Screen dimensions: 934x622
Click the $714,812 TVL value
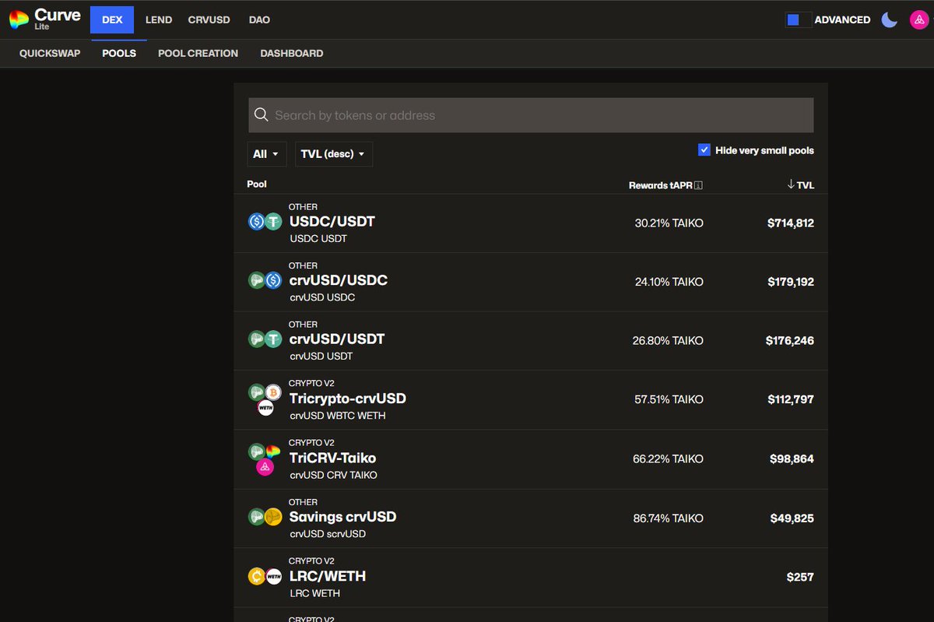(x=791, y=223)
